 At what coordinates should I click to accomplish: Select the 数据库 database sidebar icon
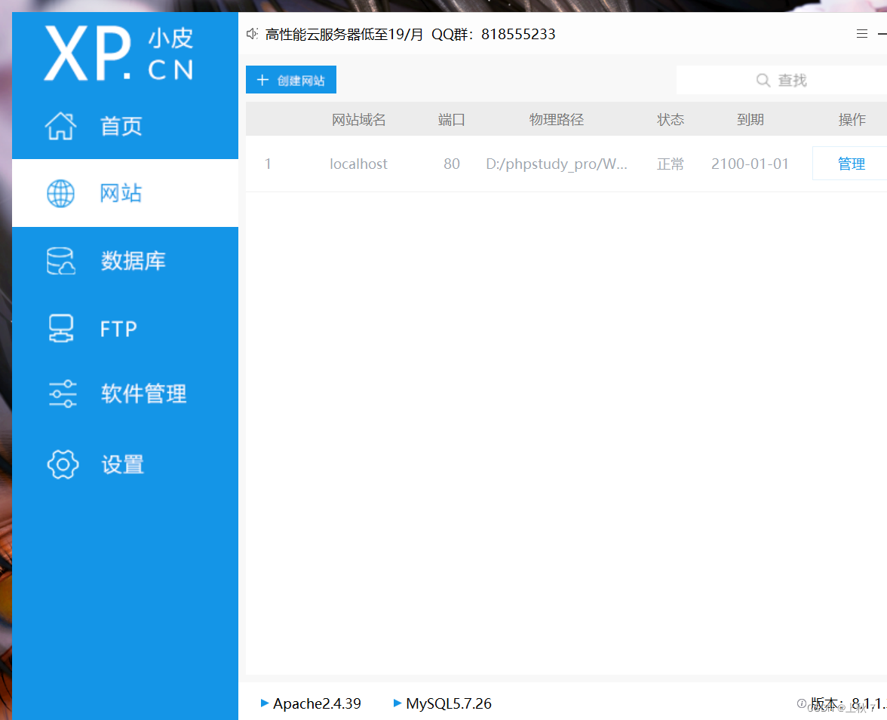(60, 260)
